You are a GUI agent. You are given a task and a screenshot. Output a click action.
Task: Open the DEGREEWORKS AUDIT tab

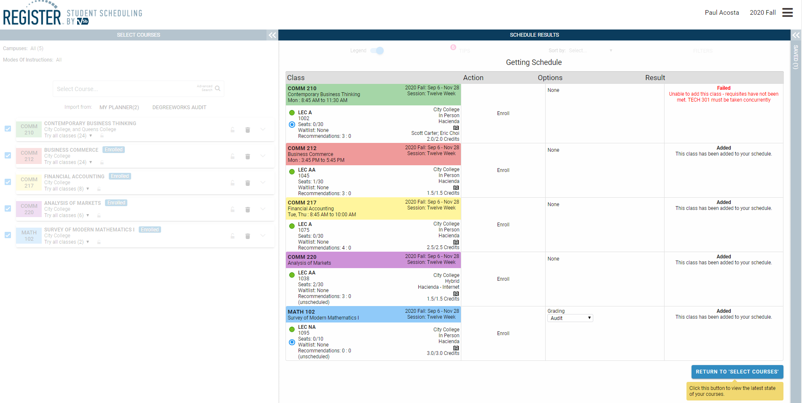tap(179, 107)
